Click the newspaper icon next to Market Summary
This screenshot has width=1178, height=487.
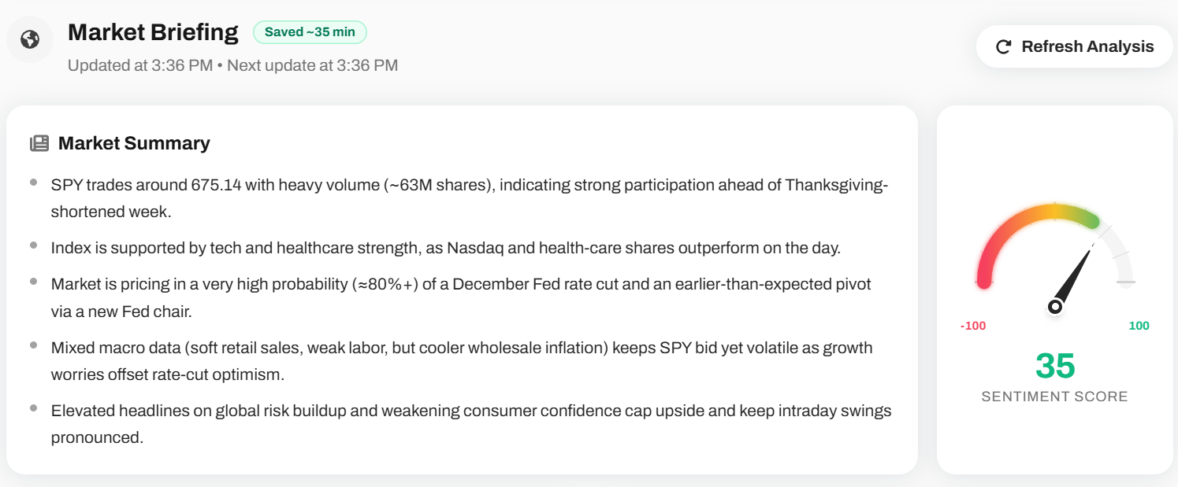click(39, 143)
